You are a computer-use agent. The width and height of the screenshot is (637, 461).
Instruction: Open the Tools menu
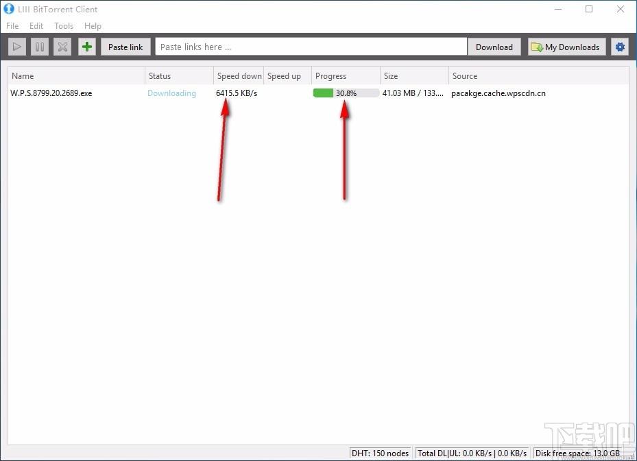pyautogui.click(x=64, y=25)
